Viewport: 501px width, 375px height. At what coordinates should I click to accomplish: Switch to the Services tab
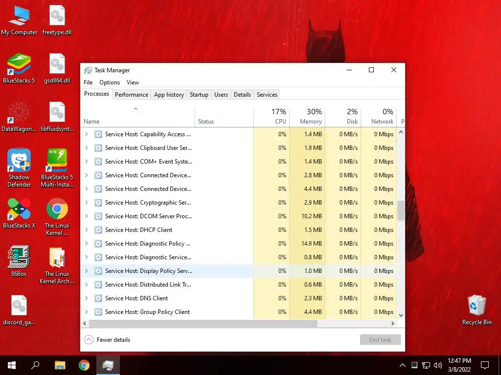coord(267,95)
